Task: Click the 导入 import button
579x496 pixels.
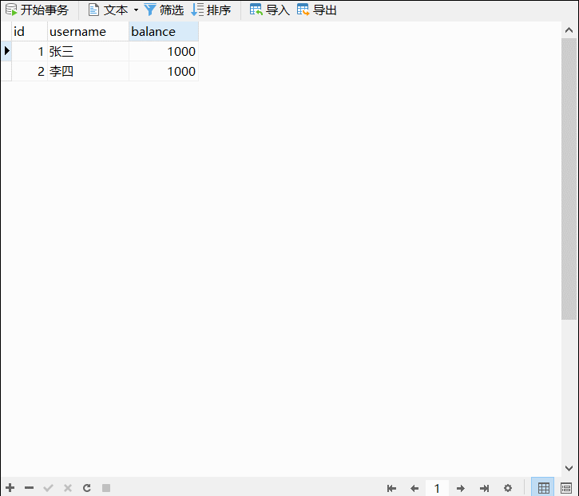Action: pyautogui.click(x=270, y=10)
